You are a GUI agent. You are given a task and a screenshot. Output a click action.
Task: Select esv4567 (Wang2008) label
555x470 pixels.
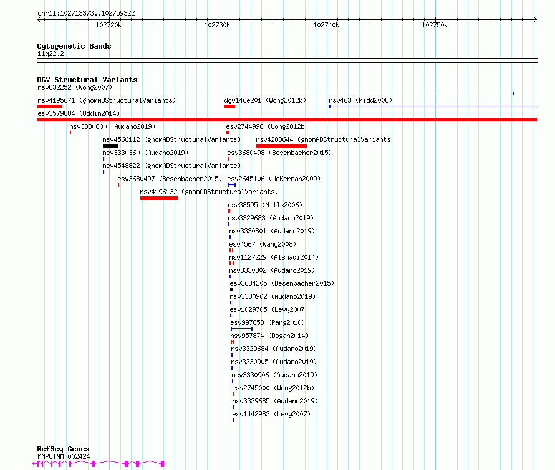click(263, 244)
